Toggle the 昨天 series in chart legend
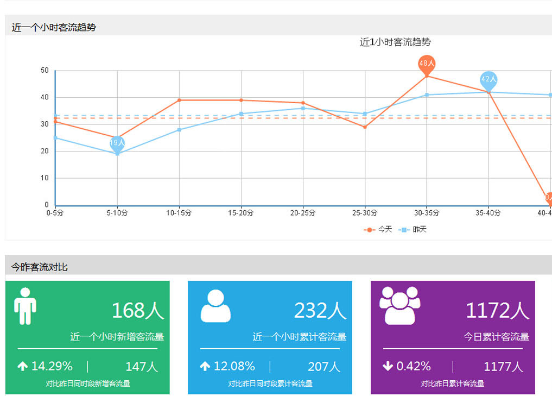Image resolution: width=552 pixels, height=396 pixels. (413, 230)
